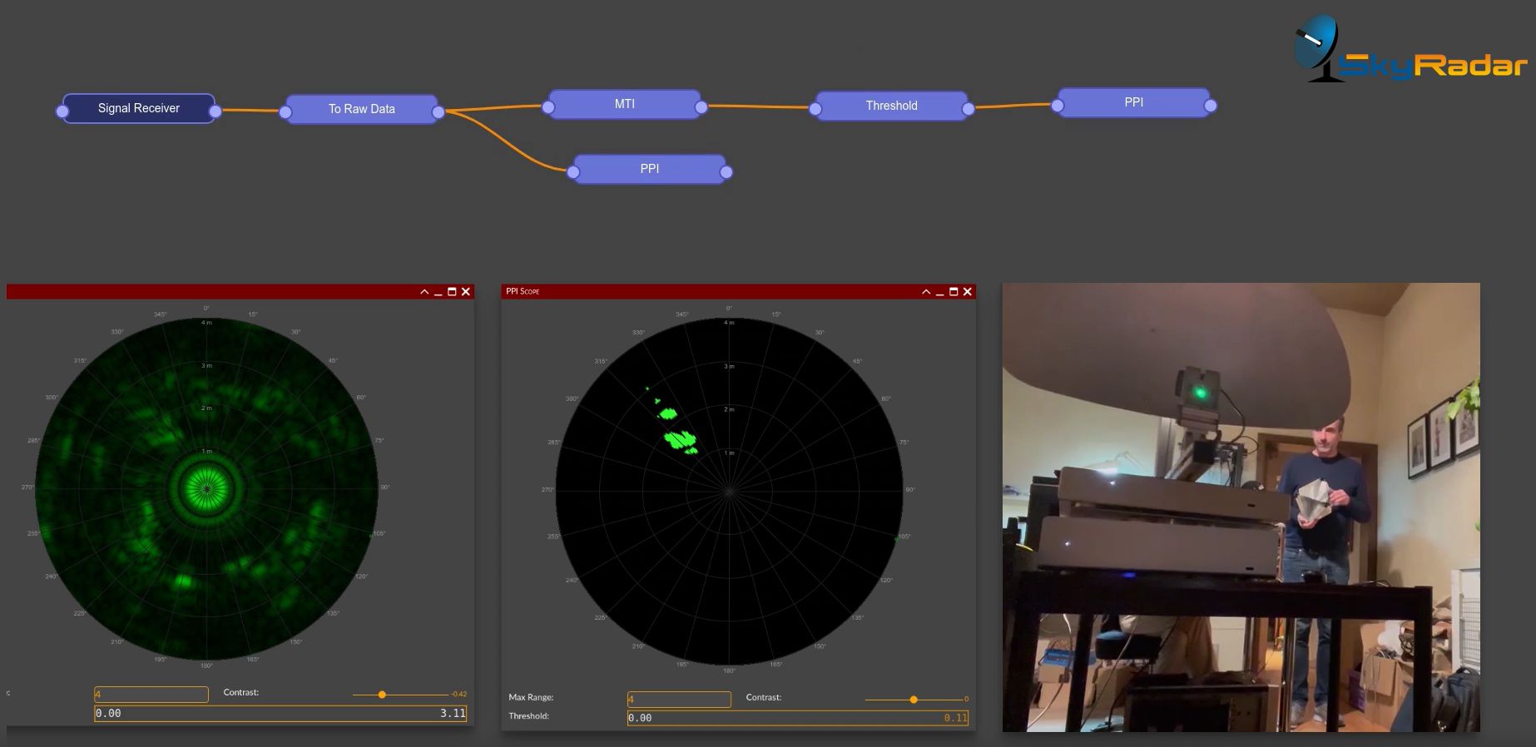The width and height of the screenshot is (1536, 747).
Task: Click the PPI node after Threshold
Action: [x=1133, y=102]
